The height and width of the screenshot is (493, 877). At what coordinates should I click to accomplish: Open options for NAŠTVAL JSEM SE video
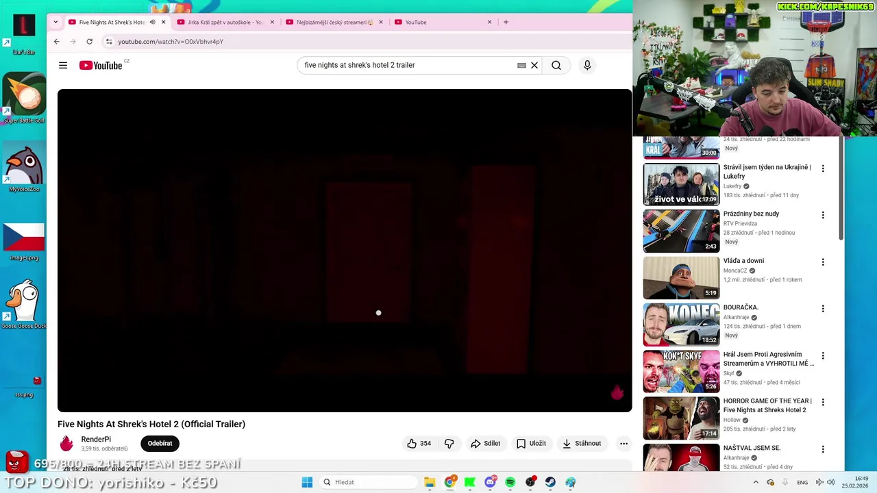823,449
